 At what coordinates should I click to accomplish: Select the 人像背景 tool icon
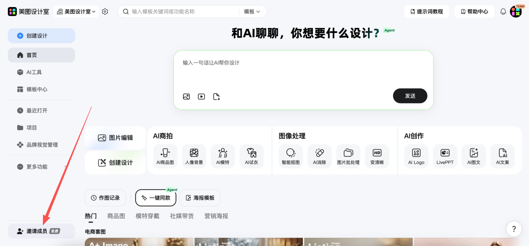pos(194,156)
